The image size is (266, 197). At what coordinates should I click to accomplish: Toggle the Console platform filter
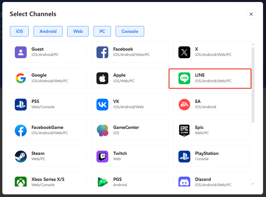tap(130, 31)
